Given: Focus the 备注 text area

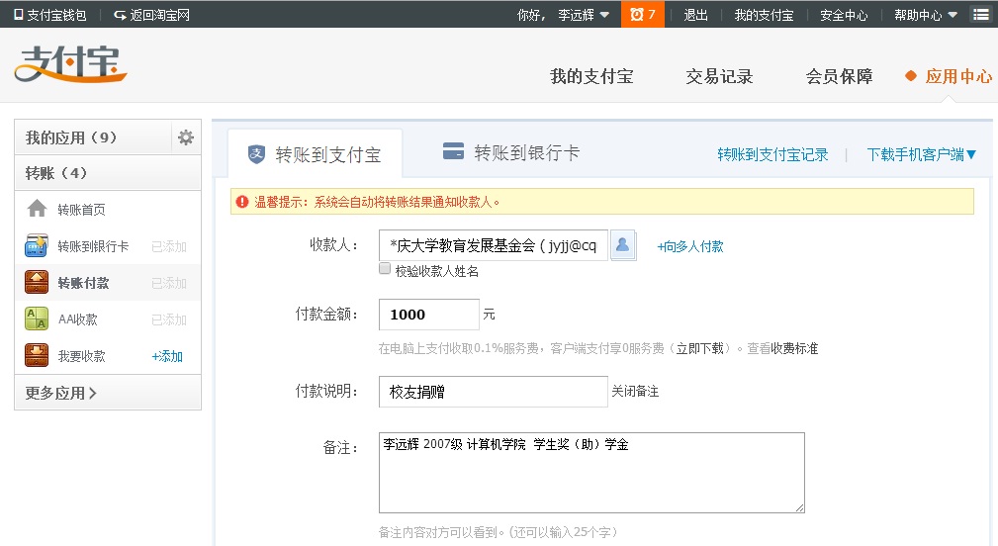Looking at the screenshot, I should [x=591, y=472].
